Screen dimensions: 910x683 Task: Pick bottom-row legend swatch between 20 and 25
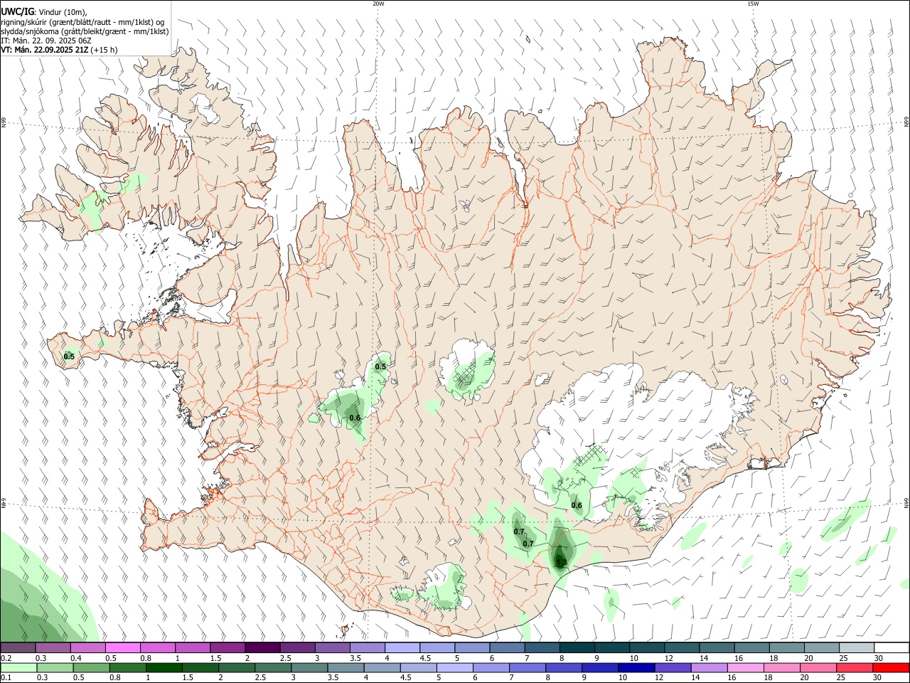[x=818, y=667]
